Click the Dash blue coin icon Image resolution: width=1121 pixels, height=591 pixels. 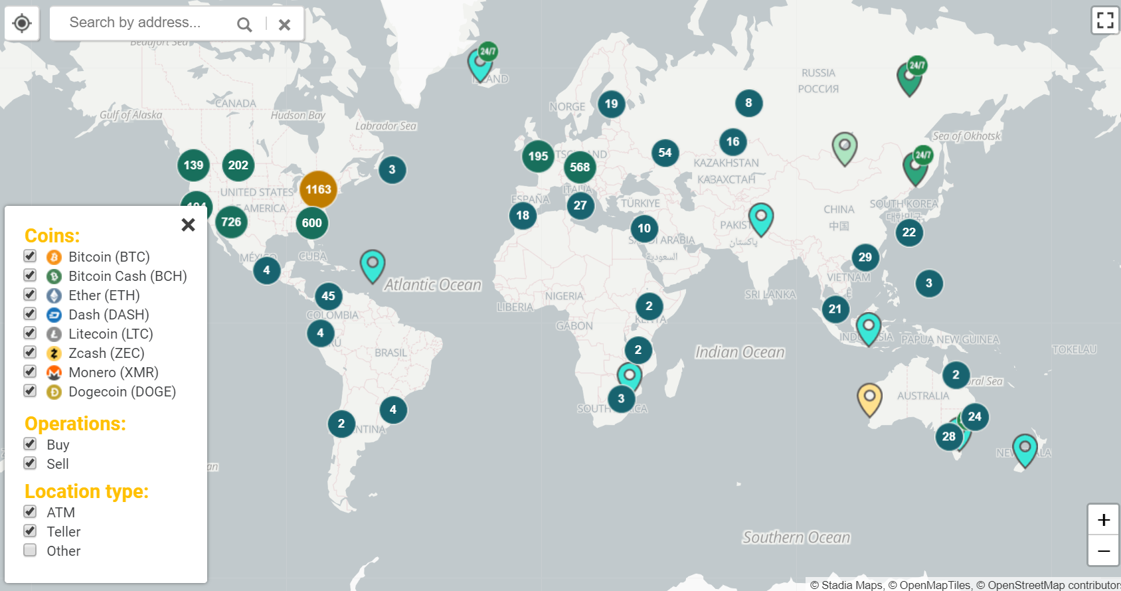(x=54, y=315)
